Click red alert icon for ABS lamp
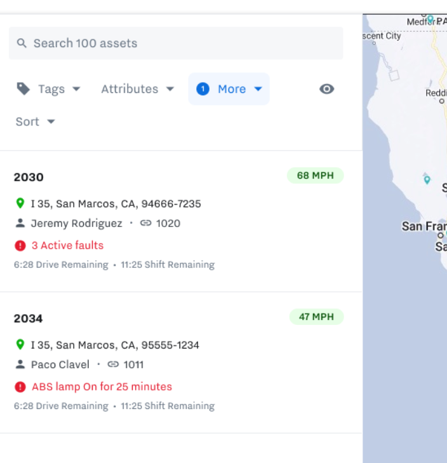 click(x=20, y=387)
